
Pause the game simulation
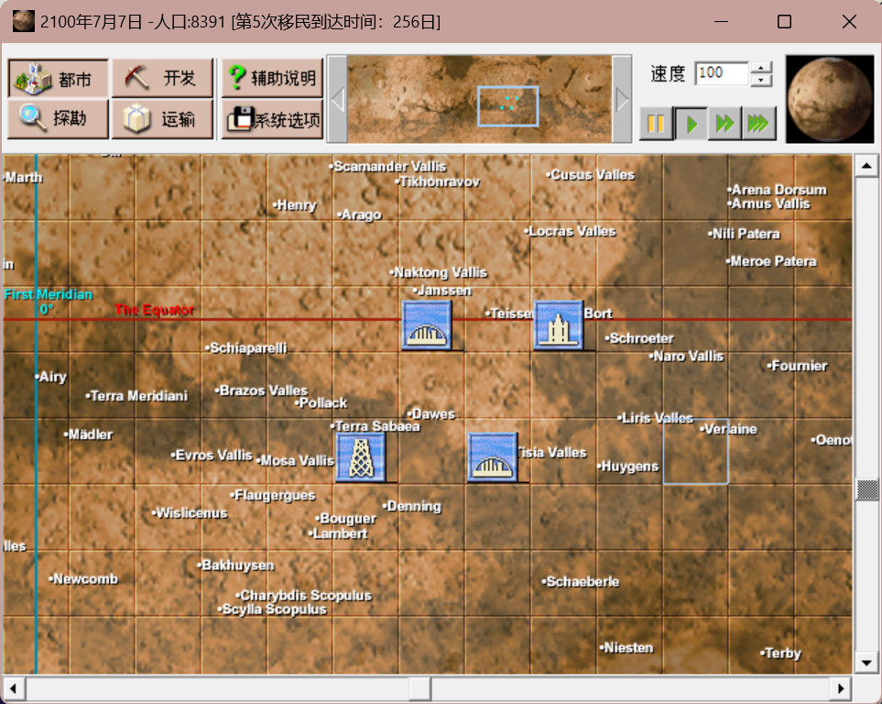pos(656,124)
